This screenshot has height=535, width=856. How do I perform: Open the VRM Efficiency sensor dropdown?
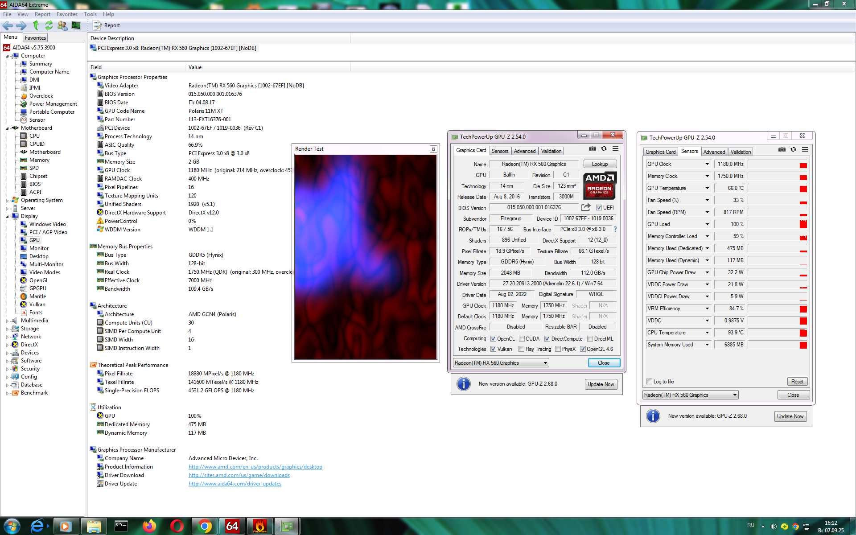click(x=707, y=309)
